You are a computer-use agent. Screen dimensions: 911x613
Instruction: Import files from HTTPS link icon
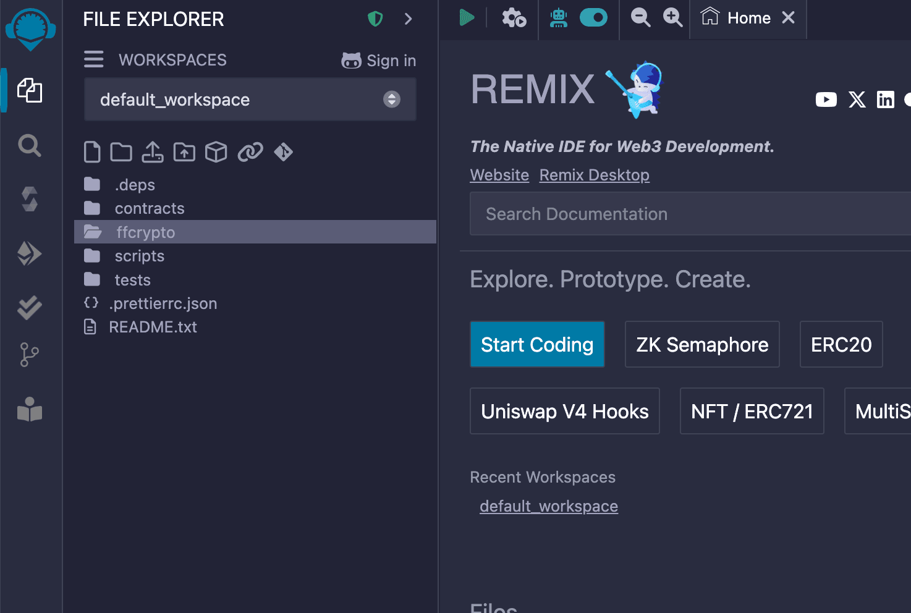[250, 151]
